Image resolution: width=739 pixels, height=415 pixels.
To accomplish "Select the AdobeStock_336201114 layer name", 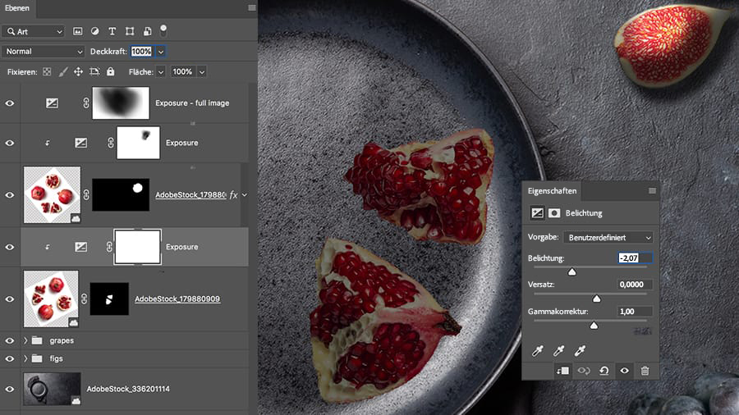I will coord(128,389).
